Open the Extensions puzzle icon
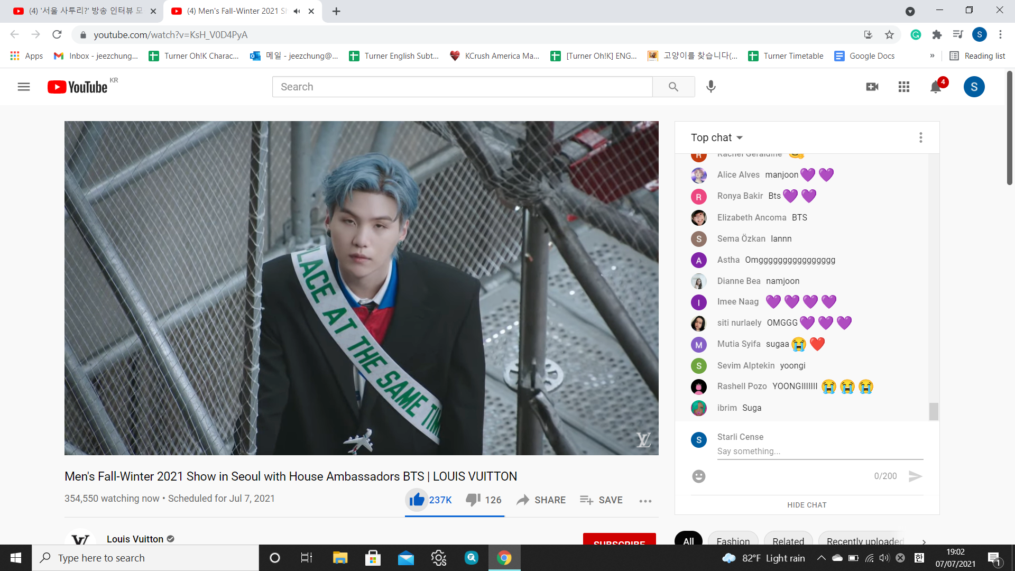This screenshot has width=1015, height=571. [937, 34]
